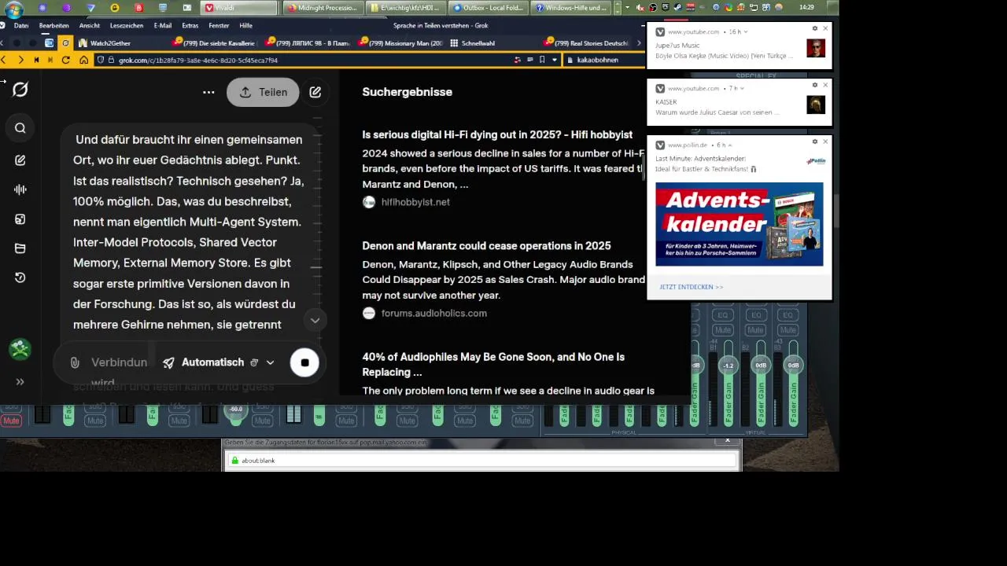Screen dimensions: 1007x566
Task: Toggle the red Mute button in mixer
Action: click(x=11, y=421)
